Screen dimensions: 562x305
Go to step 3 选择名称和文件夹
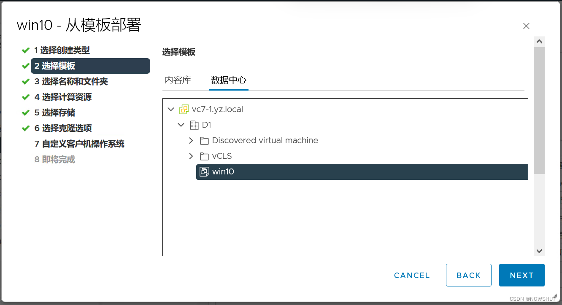coord(71,82)
